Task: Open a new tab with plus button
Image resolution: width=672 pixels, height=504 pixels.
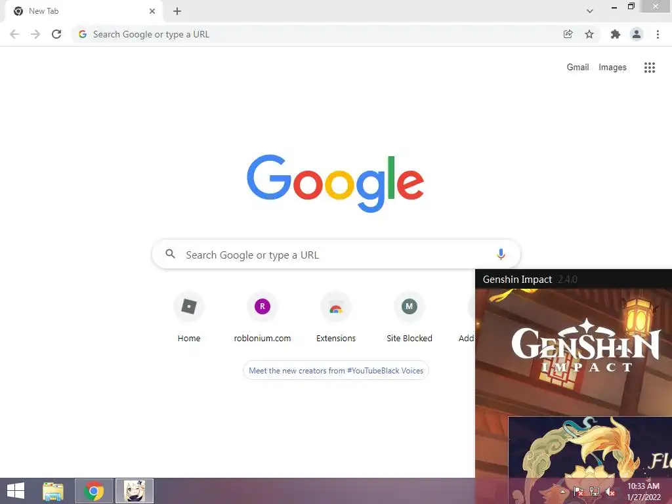Action: [x=177, y=11]
